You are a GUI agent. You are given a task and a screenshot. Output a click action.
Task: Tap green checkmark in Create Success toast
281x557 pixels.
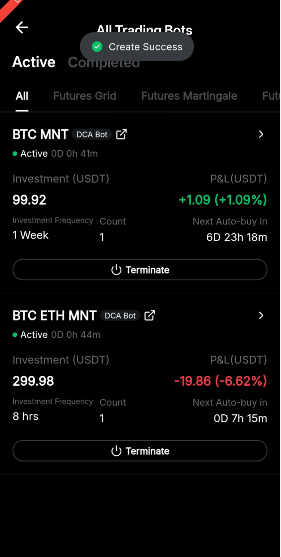click(x=97, y=46)
